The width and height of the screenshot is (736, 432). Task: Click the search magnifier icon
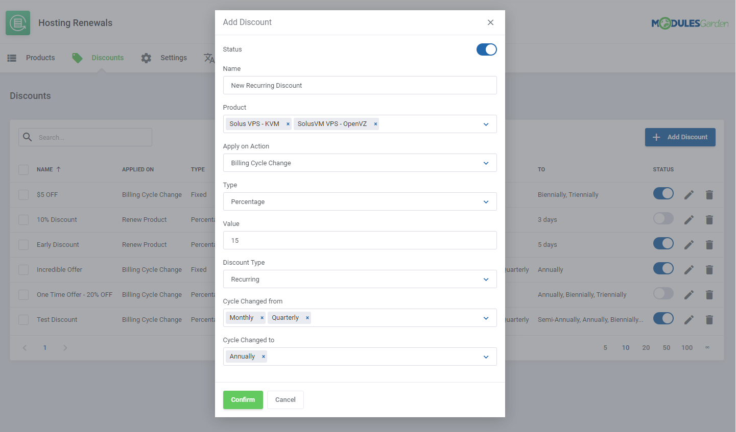28,137
